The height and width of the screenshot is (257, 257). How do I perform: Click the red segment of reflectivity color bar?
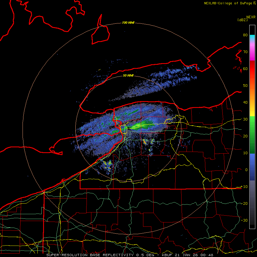pyautogui.click(x=252, y=69)
